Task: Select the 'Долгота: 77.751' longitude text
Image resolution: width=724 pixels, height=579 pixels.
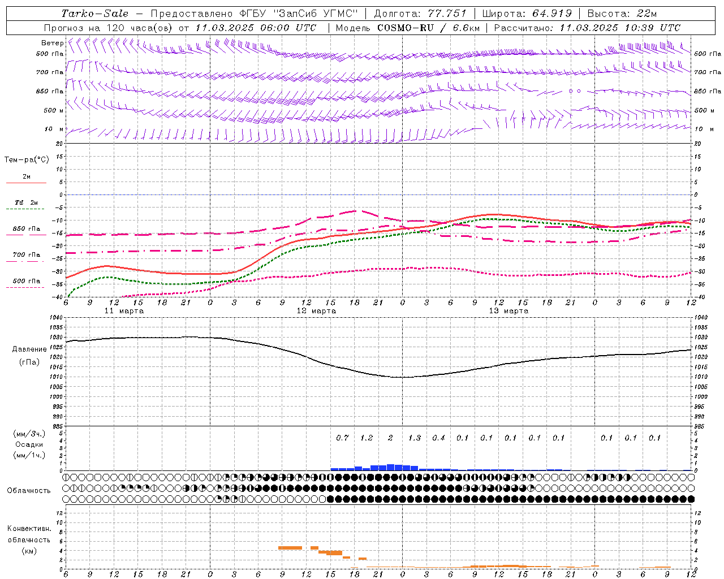Action: pos(421,14)
